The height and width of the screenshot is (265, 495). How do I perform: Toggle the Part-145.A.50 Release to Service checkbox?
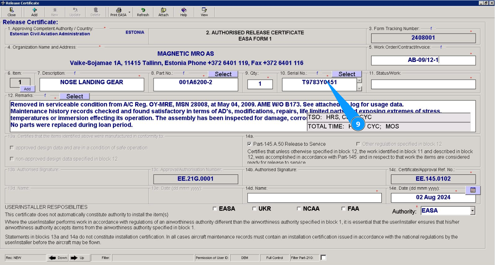pos(250,144)
